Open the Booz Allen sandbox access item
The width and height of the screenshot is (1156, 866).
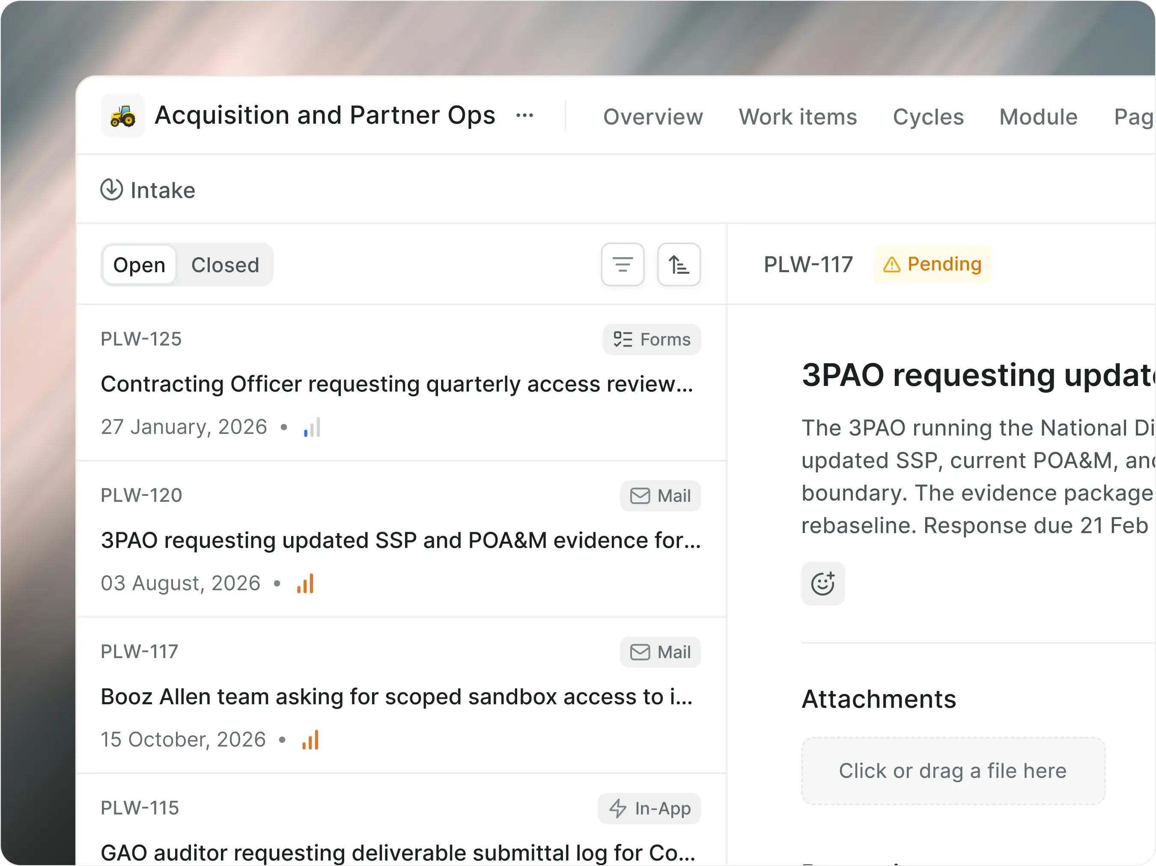(x=401, y=695)
